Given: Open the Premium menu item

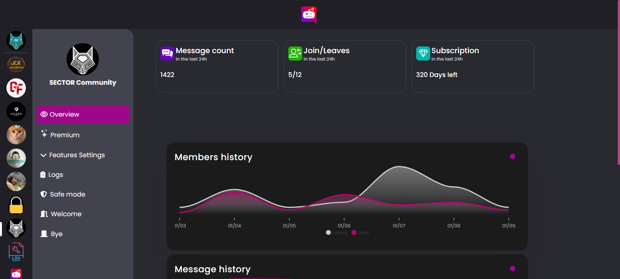Looking at the screenshot, I should pos(83,135).
